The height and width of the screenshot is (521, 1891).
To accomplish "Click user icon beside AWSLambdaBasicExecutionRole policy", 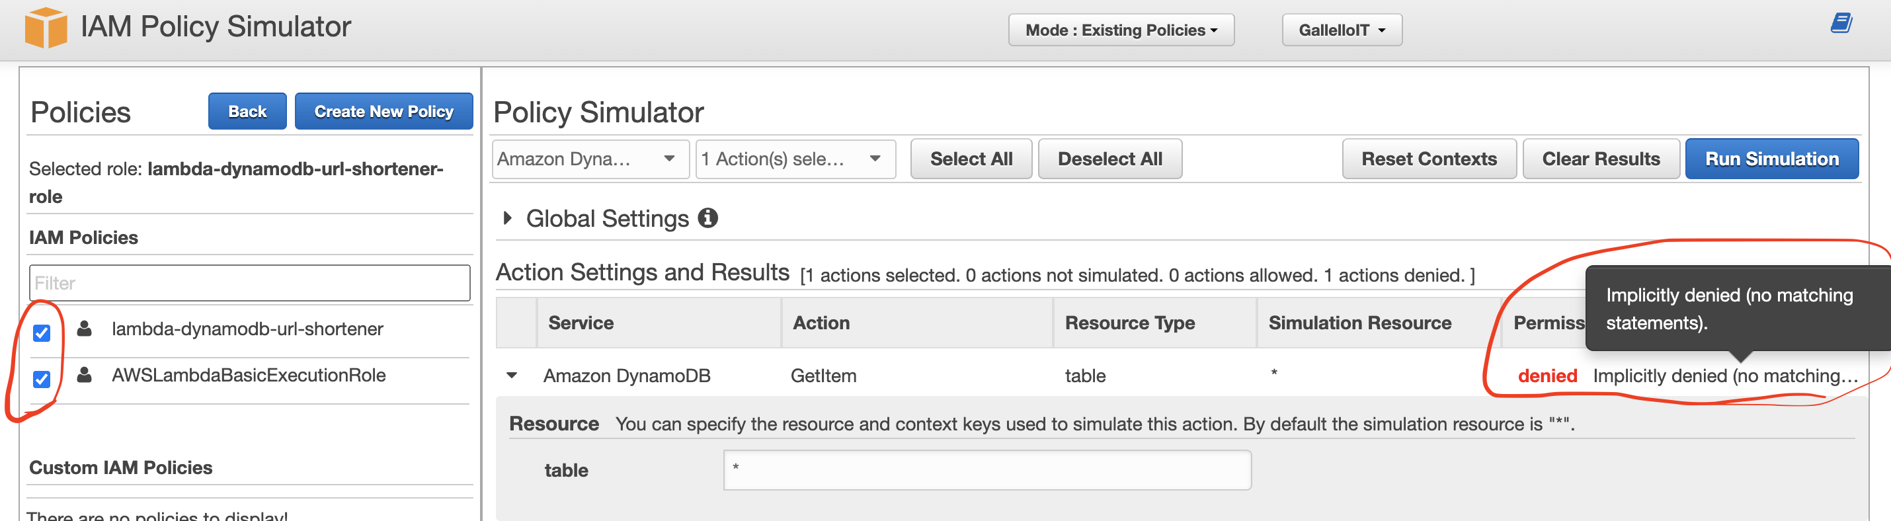I will click(x=85, y=374).
